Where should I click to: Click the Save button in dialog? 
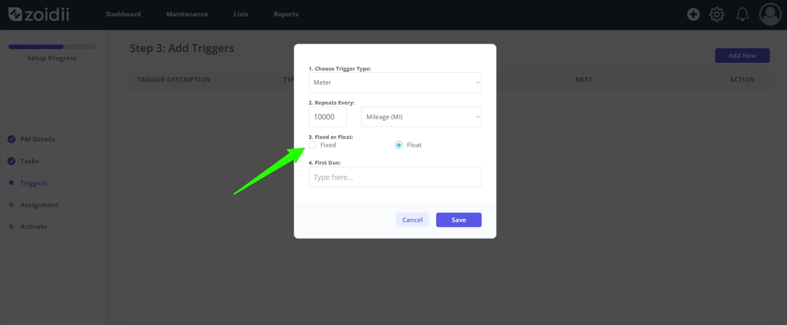pyautogui.click(x=459, y=220)
